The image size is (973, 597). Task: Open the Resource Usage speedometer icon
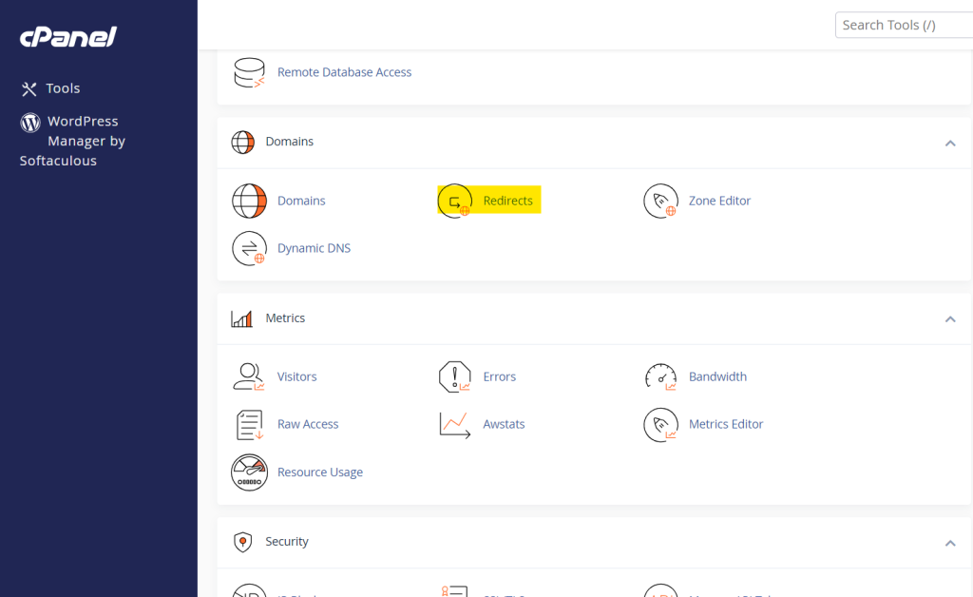pos(249,472)
